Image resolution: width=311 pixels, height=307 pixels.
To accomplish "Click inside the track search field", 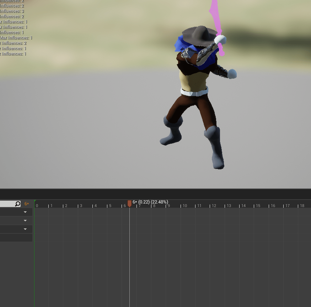I will coord(7,204).
